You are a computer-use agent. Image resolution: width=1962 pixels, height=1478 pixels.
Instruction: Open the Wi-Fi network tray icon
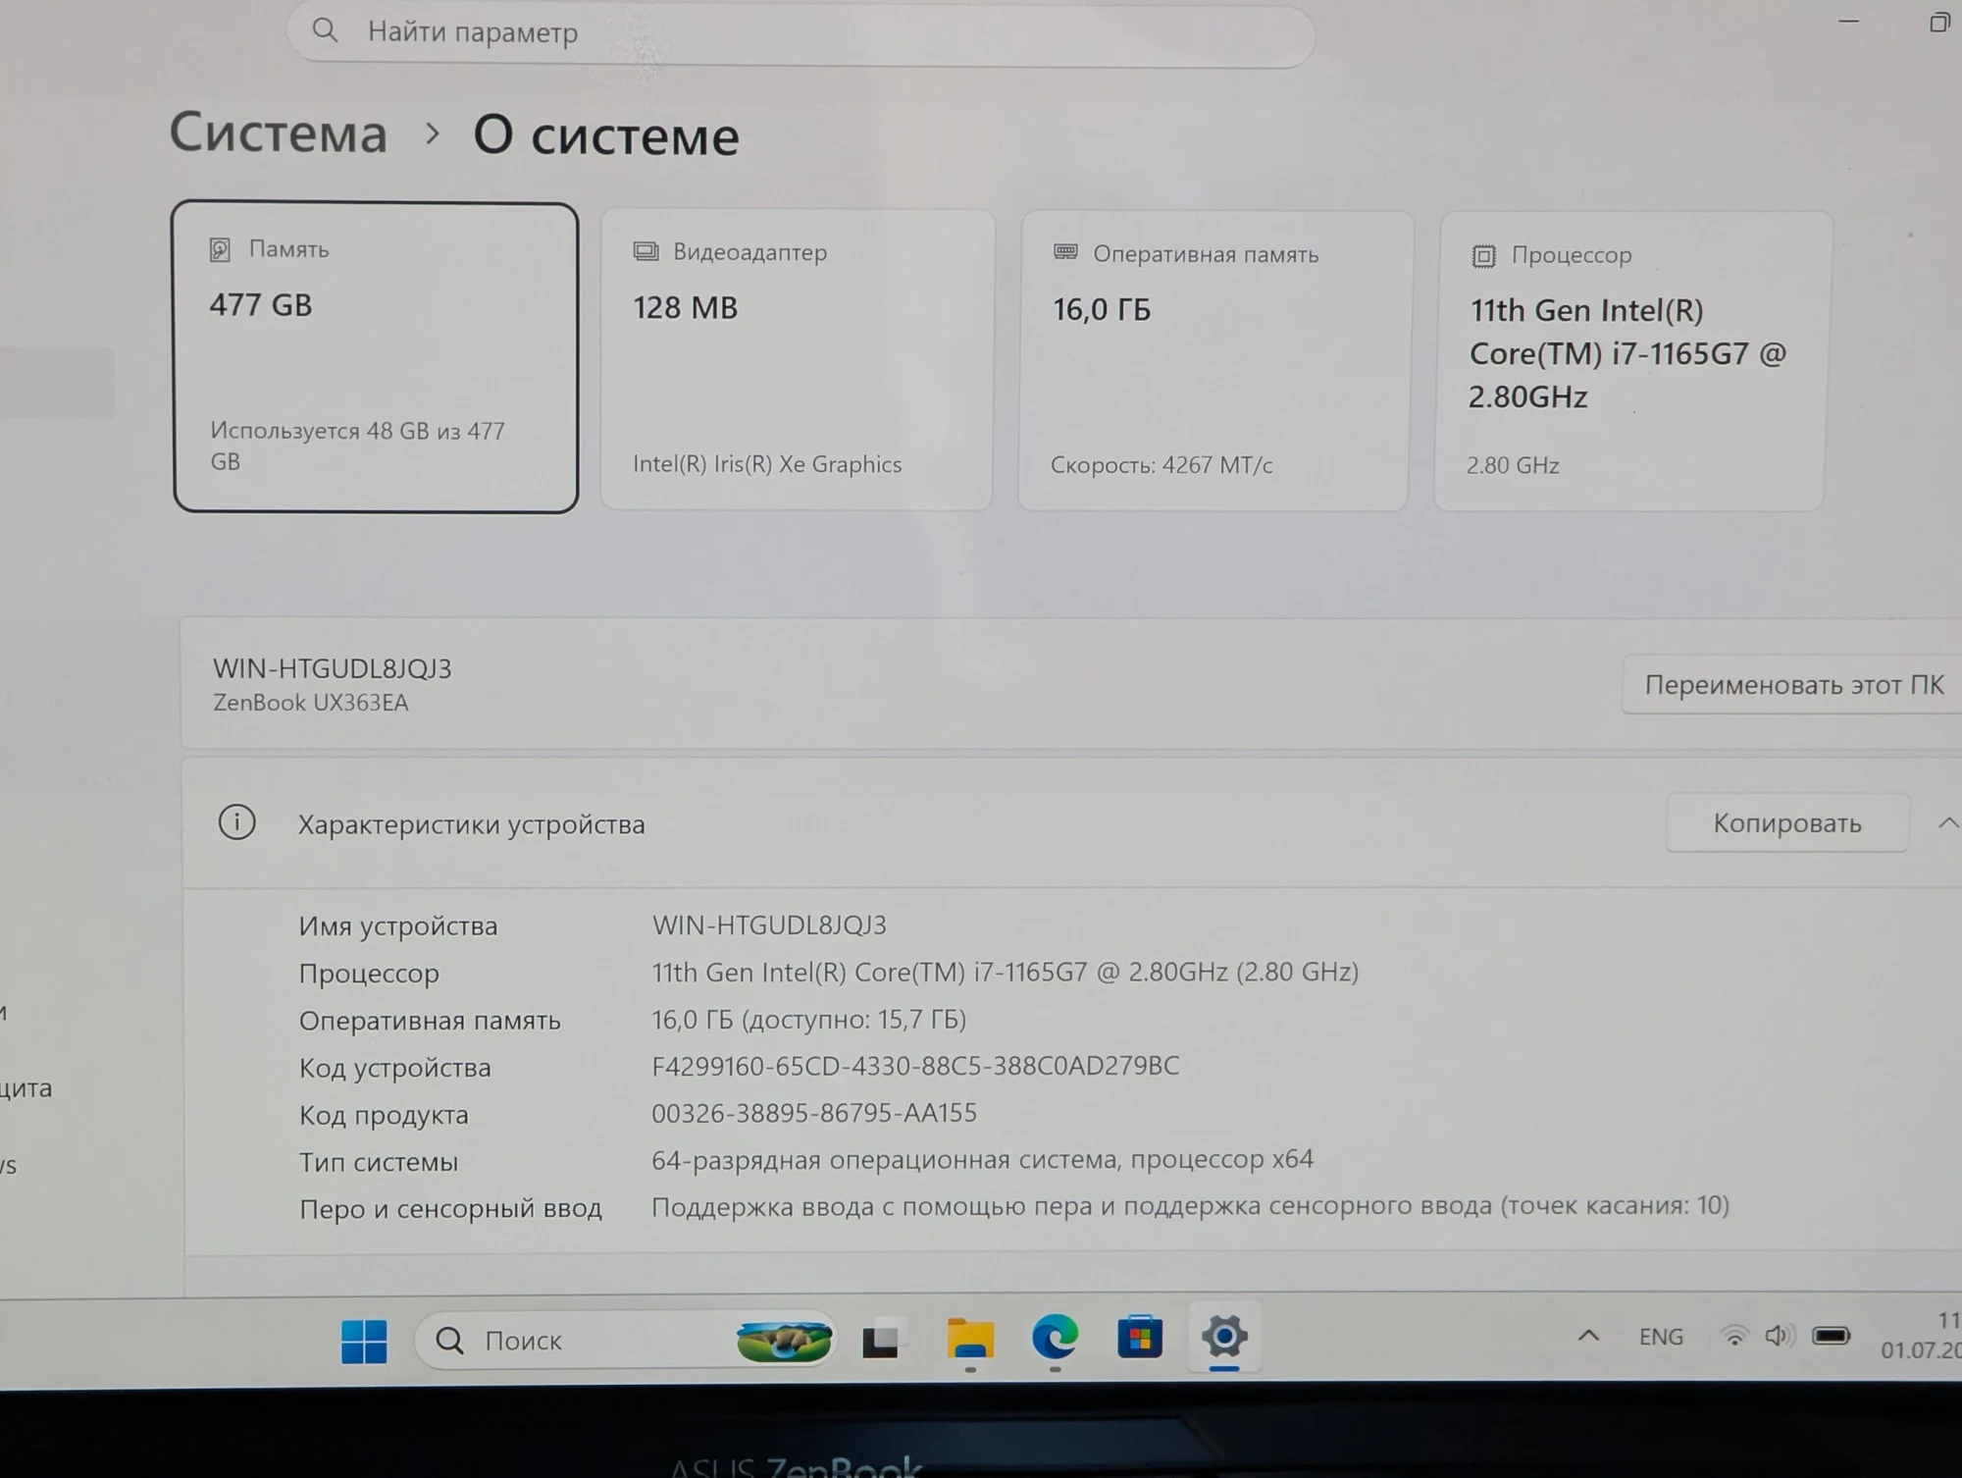pos(1733,1336)
